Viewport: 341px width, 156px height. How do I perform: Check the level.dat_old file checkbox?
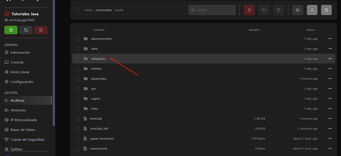[x=77, y=129]
